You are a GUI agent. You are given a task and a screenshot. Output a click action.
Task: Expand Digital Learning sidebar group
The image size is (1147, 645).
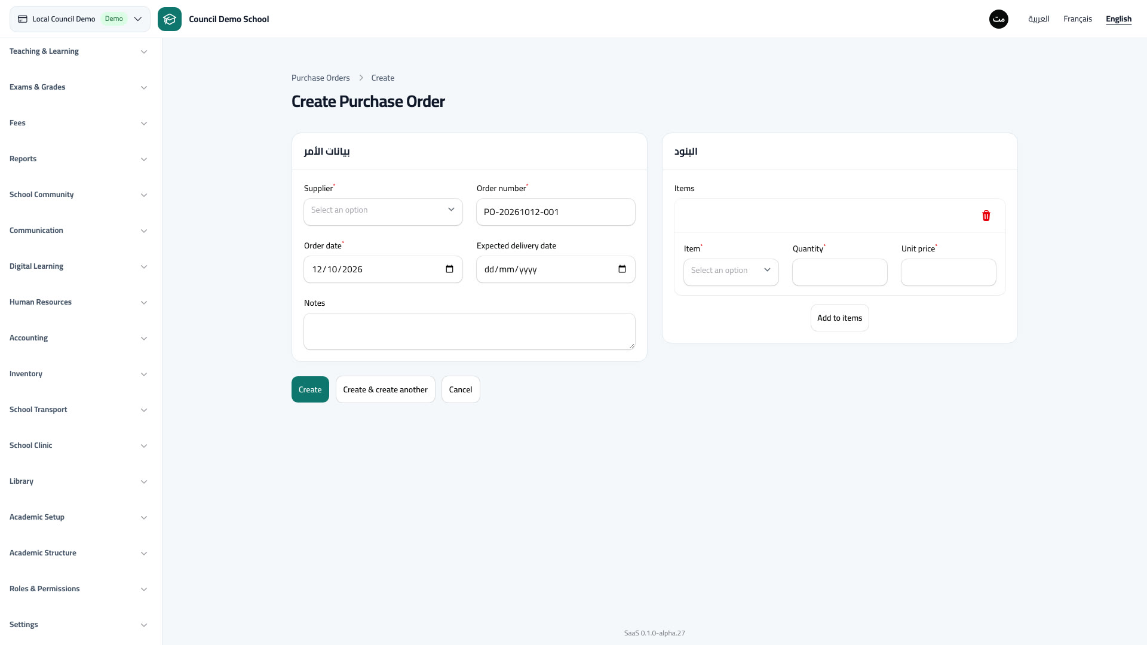78,266
